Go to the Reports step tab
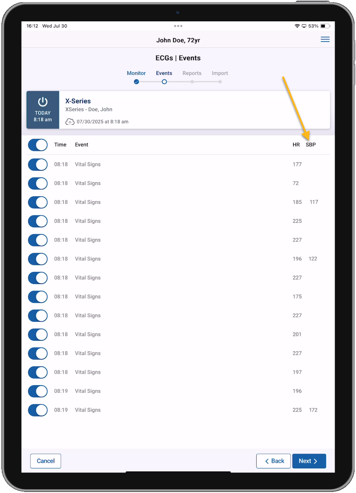The image size is (356, 493). coord(192,73)
